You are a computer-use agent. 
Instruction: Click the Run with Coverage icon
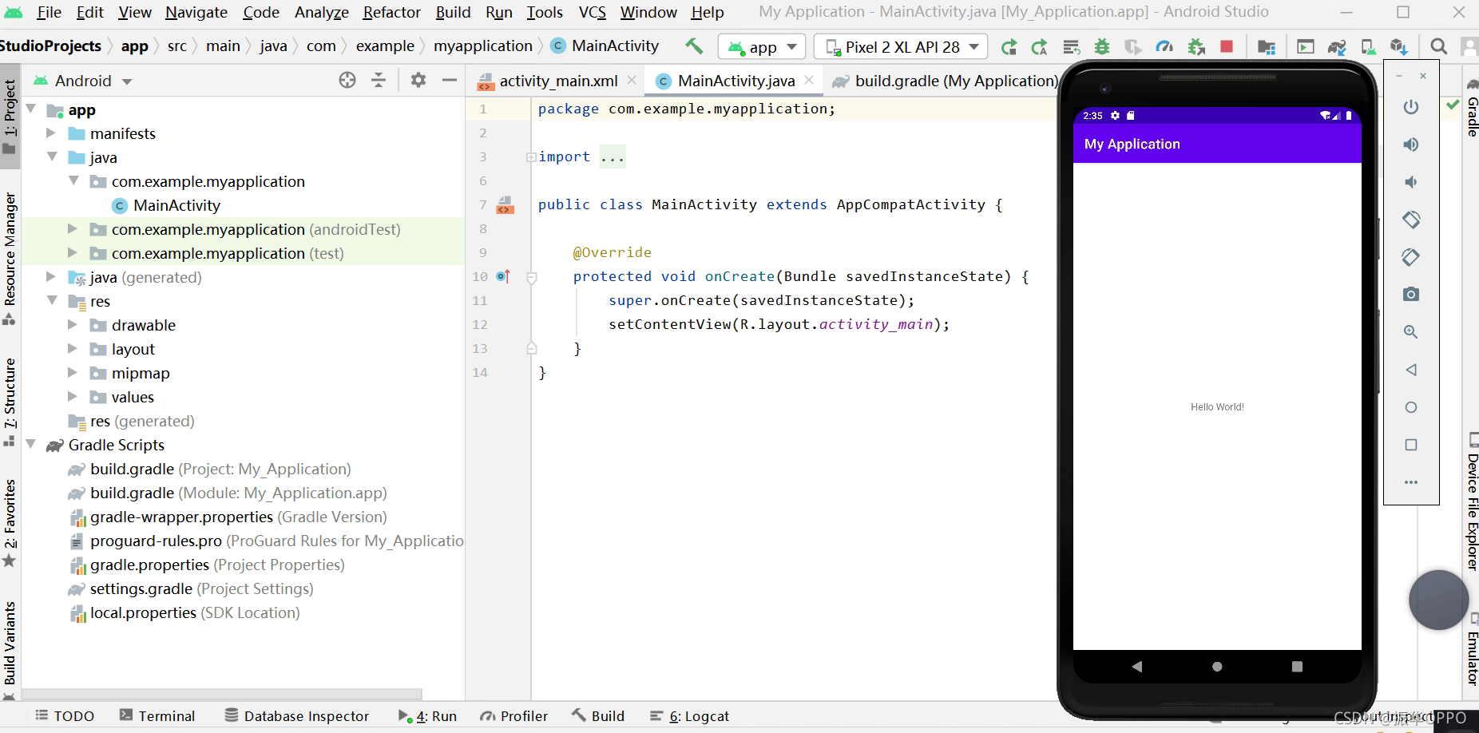click(x=1133, y=47)
